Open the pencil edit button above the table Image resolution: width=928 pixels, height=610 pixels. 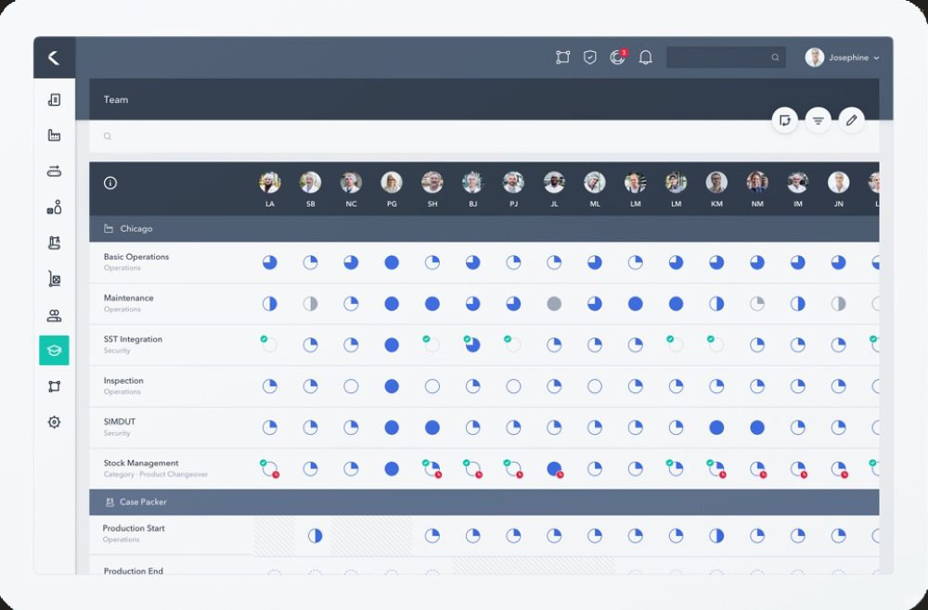(x=851, y=120)
